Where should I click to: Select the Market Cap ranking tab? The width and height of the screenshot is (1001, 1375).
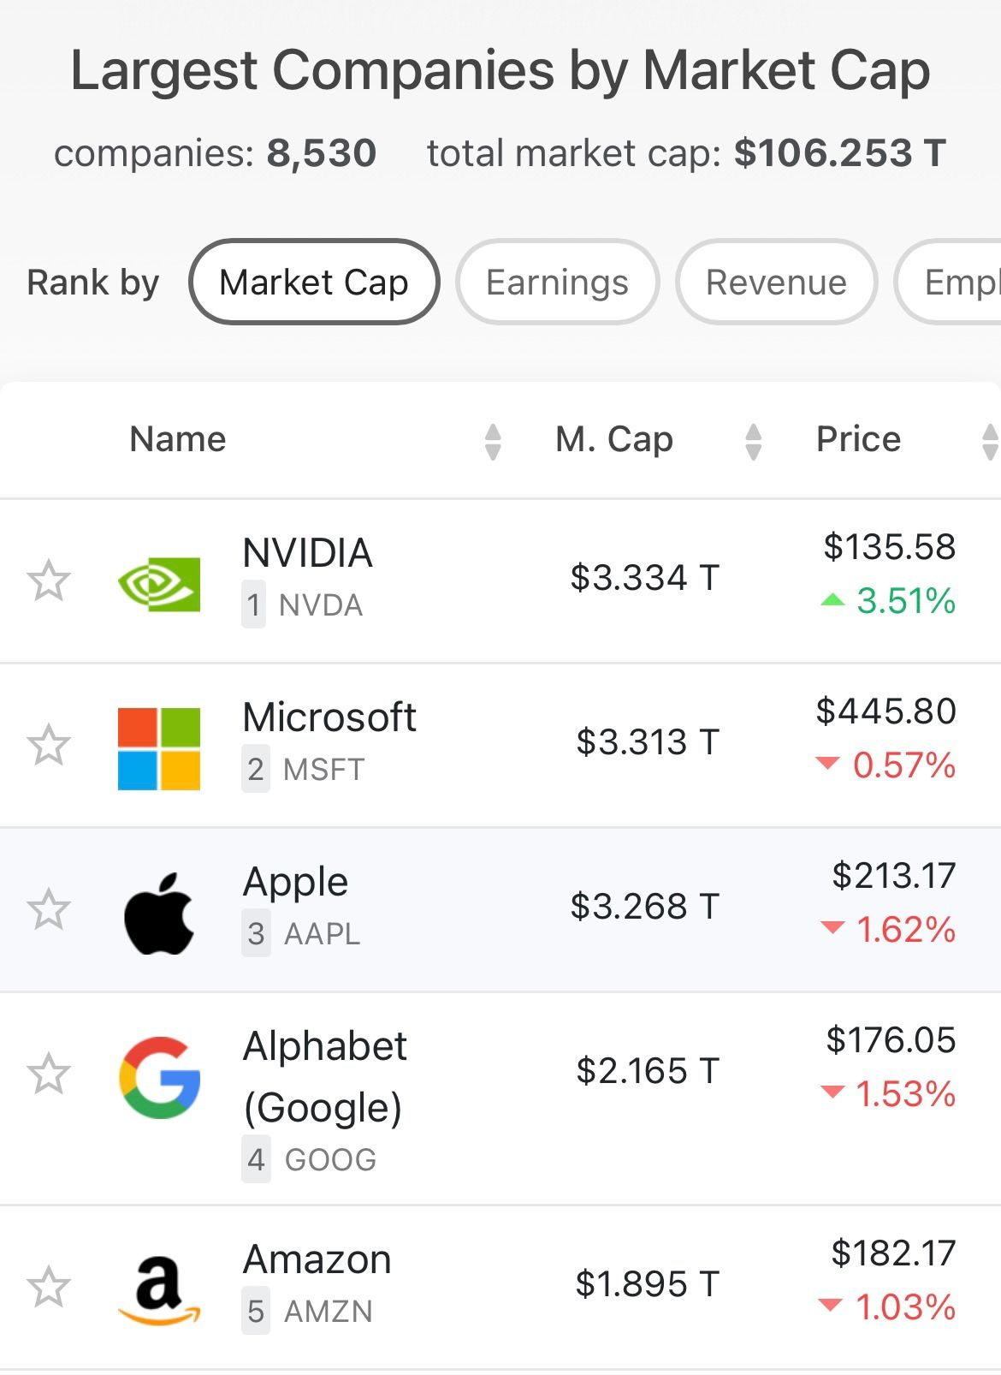314,282
